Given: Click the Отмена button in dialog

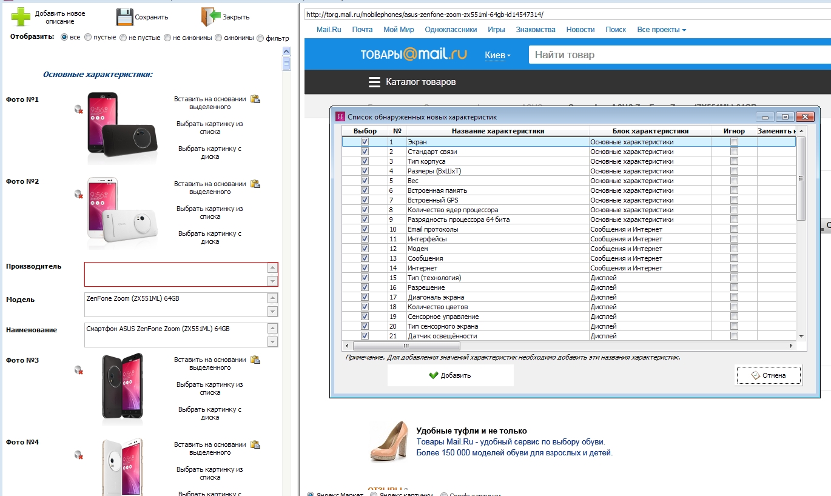Looking at the screenshot, I should pos(769,375).
